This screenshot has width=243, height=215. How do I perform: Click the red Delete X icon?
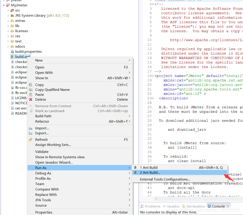31,100
